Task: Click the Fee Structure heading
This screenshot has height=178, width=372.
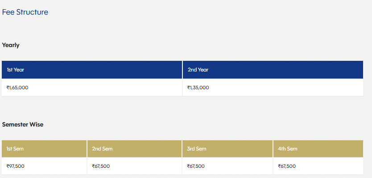Action: 25,12
